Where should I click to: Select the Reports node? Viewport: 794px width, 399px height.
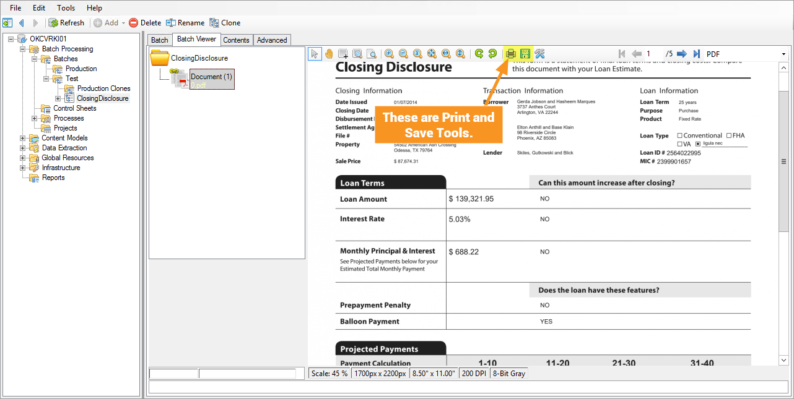point(53,178)
